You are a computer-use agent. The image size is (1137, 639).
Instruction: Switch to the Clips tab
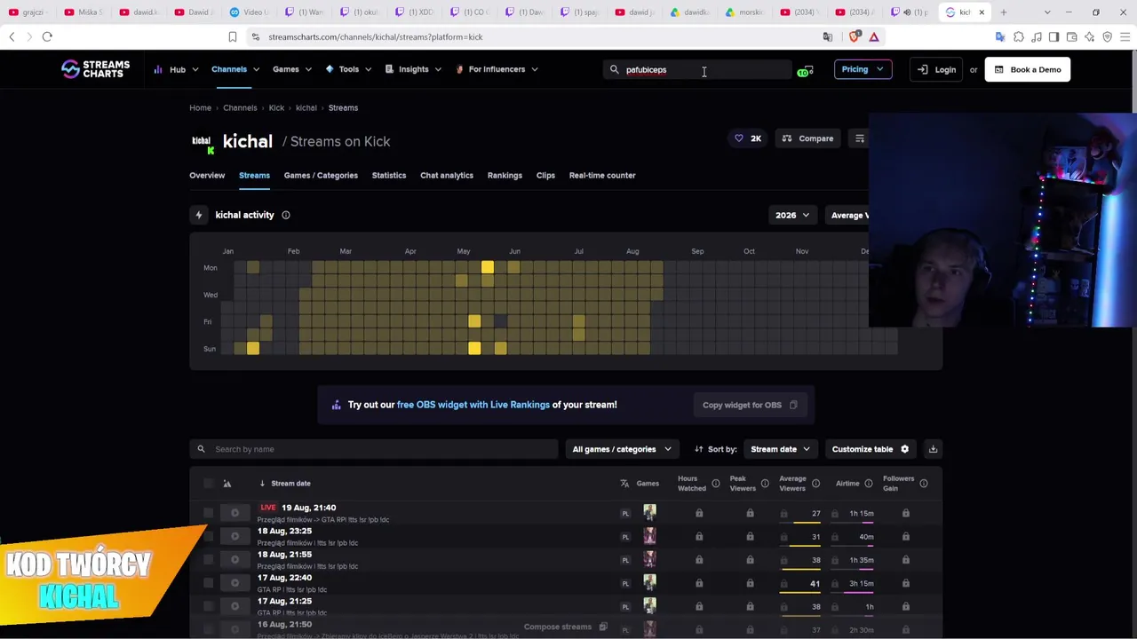pyautogui.click(x=545, y=175)
